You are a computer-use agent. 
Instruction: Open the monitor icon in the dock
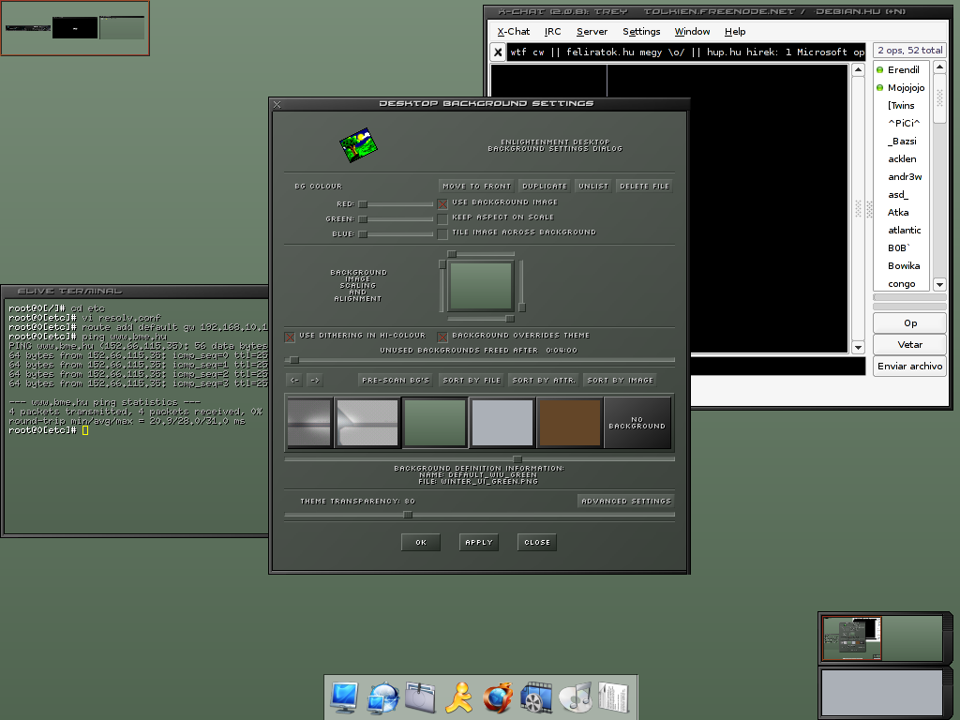(344, 697)
